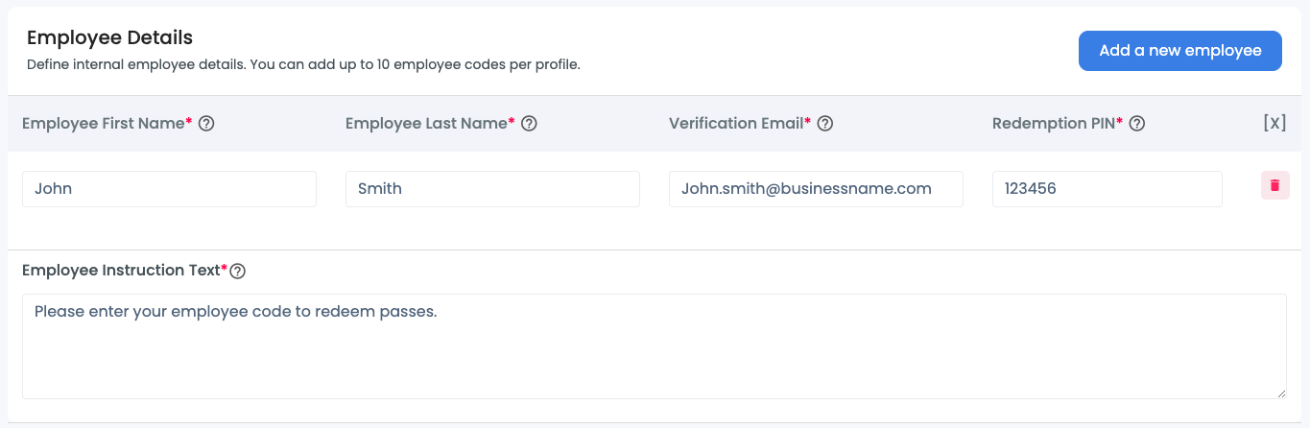The height and width of the screenshot is (428, 1310).
Task: Click the Employee Instruction Text label
Action: click(125, 271)
